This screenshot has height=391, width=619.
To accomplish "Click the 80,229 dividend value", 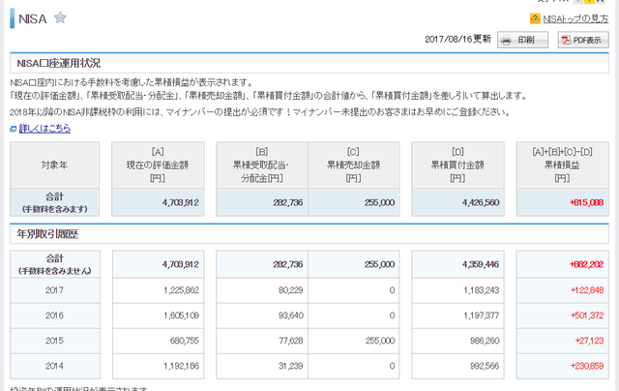I will (290, 290).
